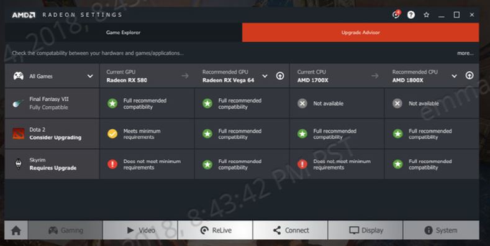
Task: Click the Final Fantasy VII comet icon
Action: [x=18, y=103]
